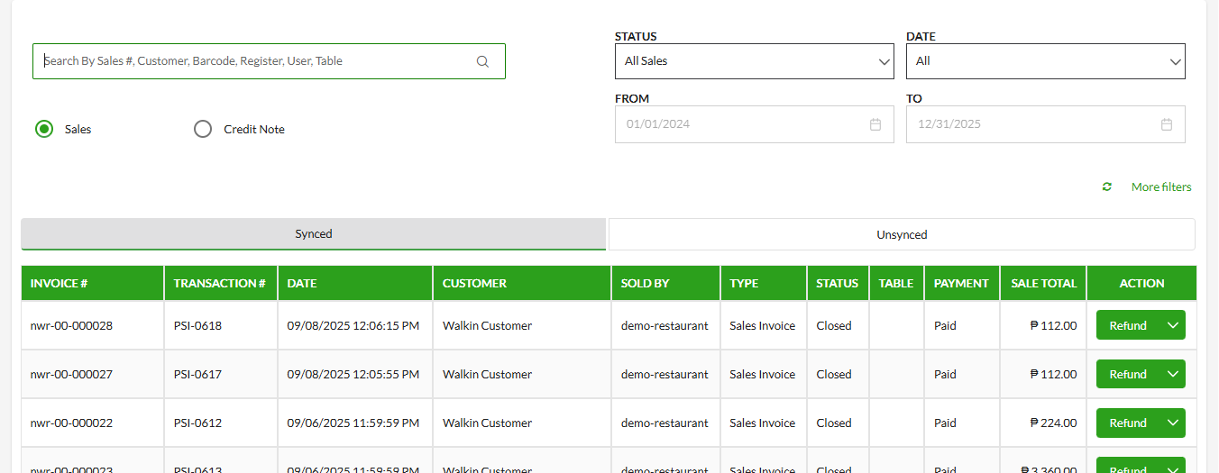Open the TO date calendar icon
Screen dimensions: 1219x473
coord(1166,124)
